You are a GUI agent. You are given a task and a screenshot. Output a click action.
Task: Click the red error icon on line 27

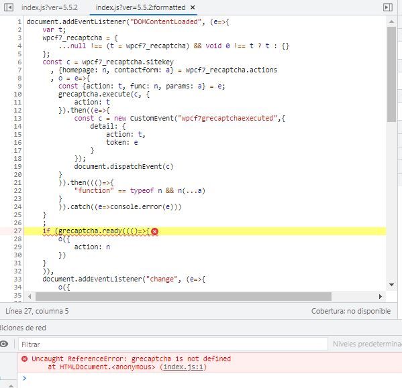tap(154, 231)
